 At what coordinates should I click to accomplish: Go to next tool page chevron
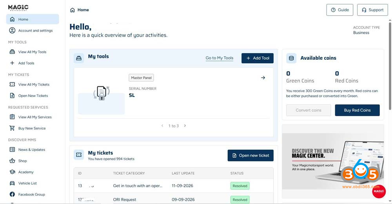point(185,126)
